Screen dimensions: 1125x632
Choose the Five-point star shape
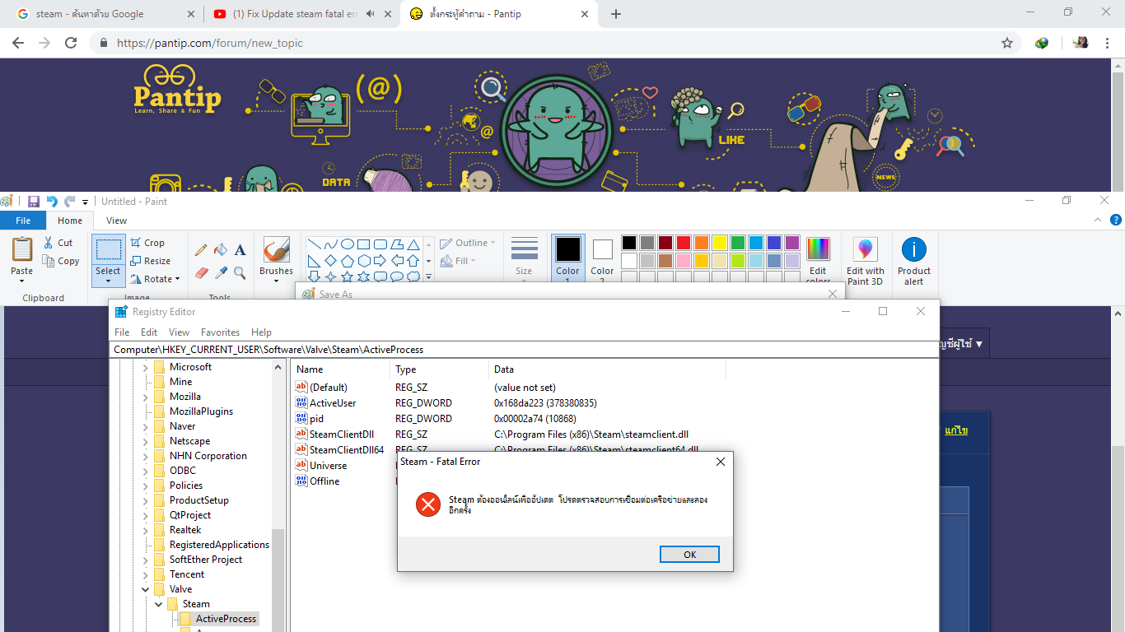348,276
